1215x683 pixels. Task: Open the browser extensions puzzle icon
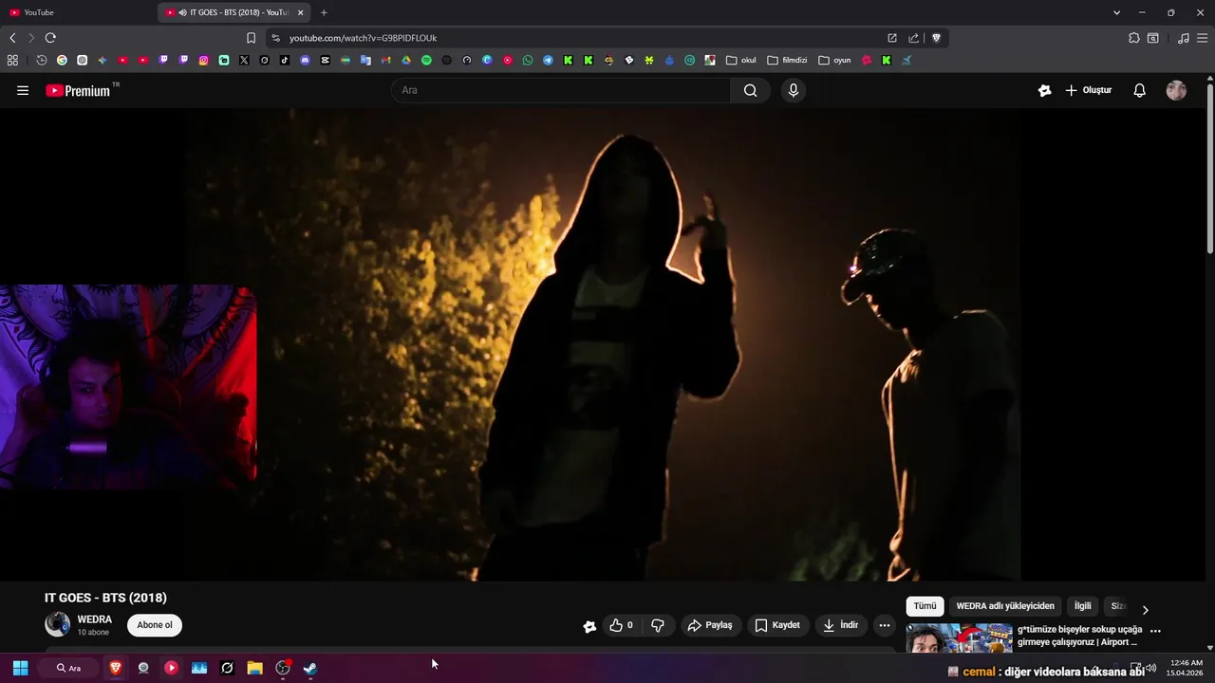tap(1133, 38)
